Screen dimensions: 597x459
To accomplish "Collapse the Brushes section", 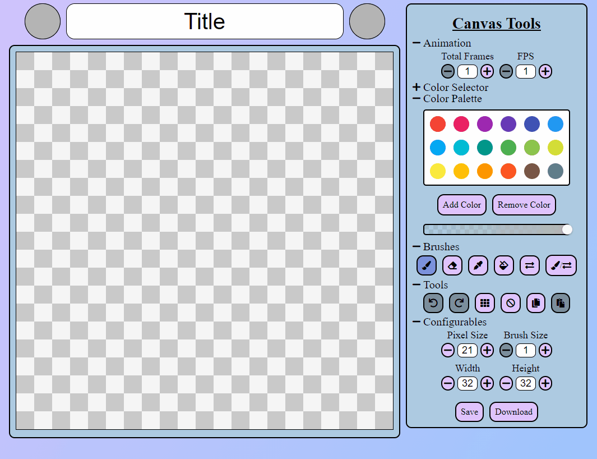I will 416,246.
